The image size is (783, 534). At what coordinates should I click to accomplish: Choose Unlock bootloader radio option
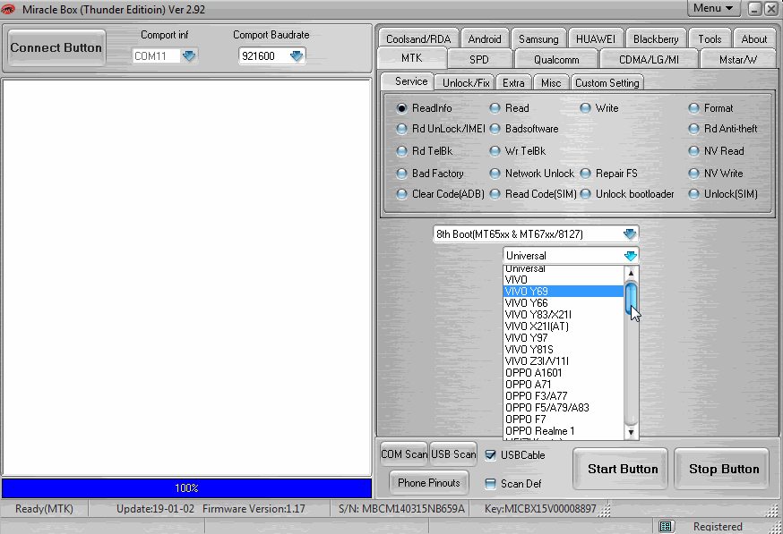tap(585, 194)
